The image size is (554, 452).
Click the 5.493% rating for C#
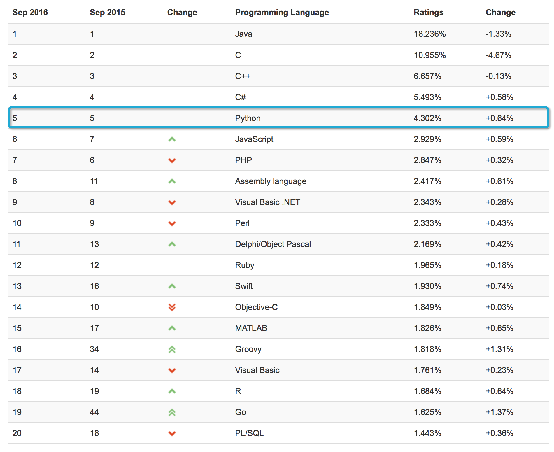(427, 97)
